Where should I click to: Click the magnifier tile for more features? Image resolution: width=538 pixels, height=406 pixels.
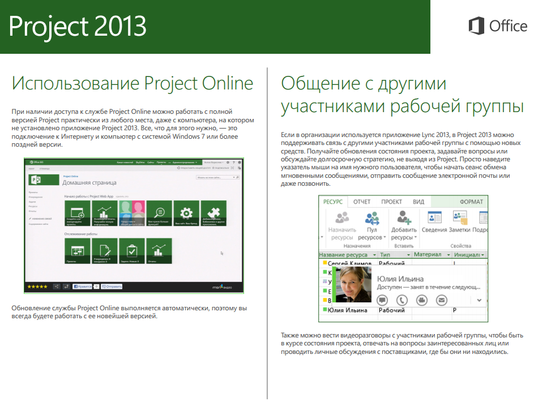159,213
